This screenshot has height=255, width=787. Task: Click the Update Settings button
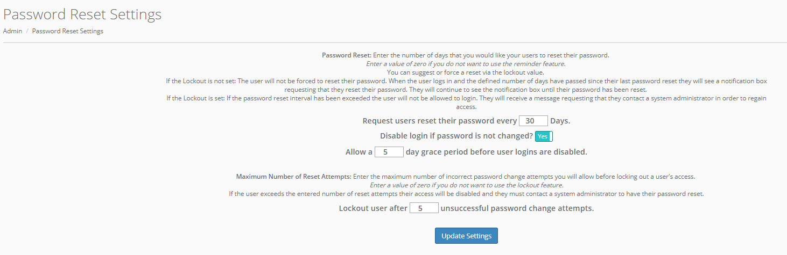466,236
